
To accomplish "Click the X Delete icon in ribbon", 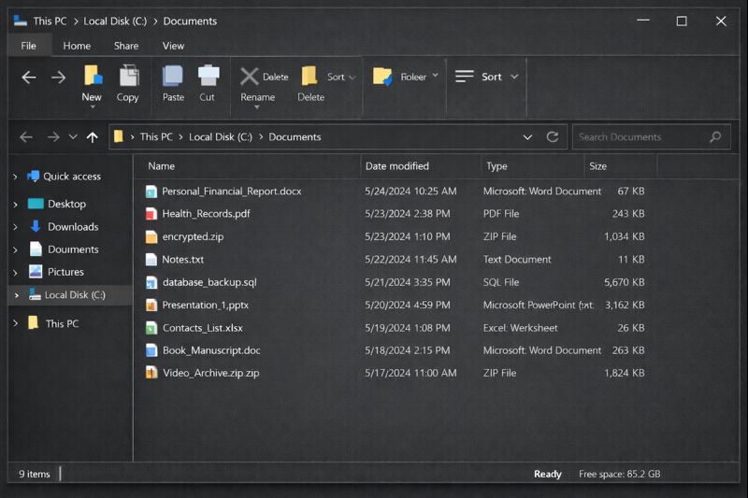I will (x=250, y=77).
